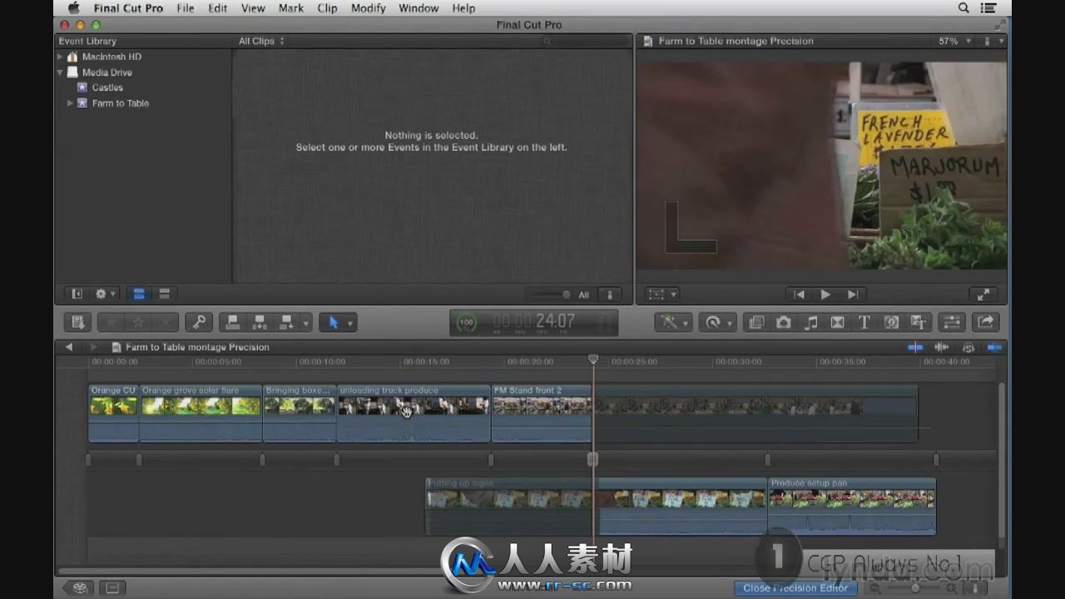Switch browser to filmstrip view

click(139, 294)
